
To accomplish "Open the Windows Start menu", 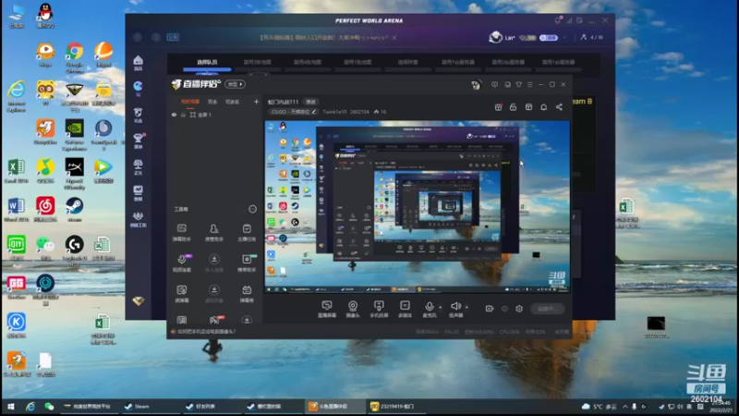I will point(10,406).
